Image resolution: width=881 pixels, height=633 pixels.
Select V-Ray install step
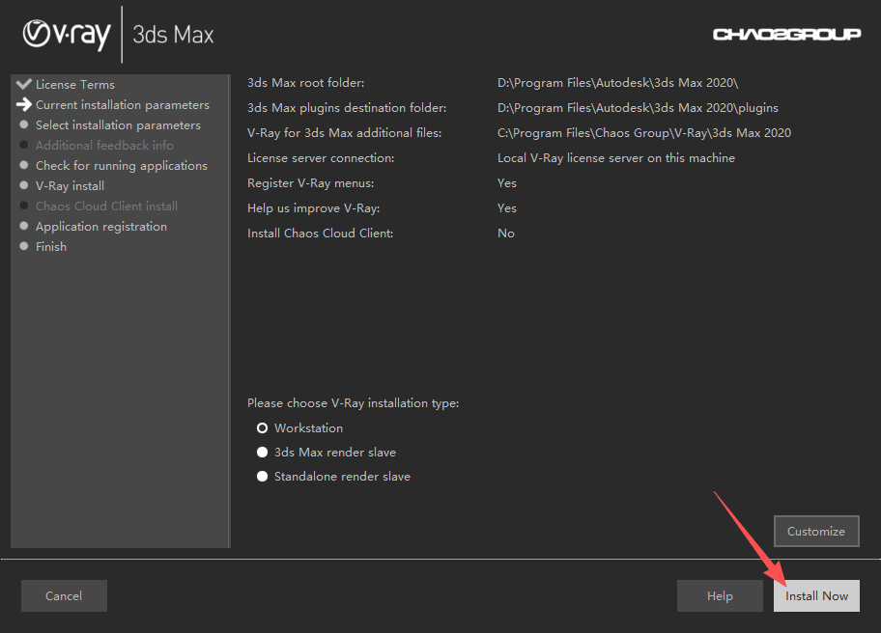click(70, 185)
